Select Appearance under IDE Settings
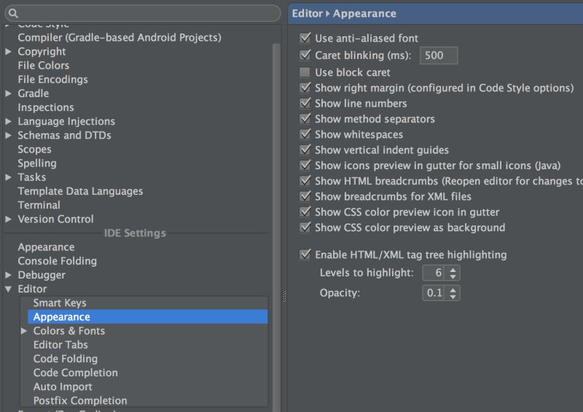This screenshot has height=412, width=583. (x=46, y=247)
